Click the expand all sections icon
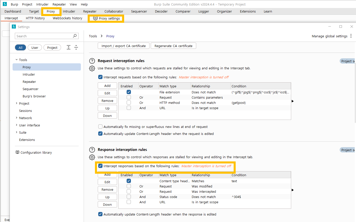The image size is (356, 222). tap(69, 48)
